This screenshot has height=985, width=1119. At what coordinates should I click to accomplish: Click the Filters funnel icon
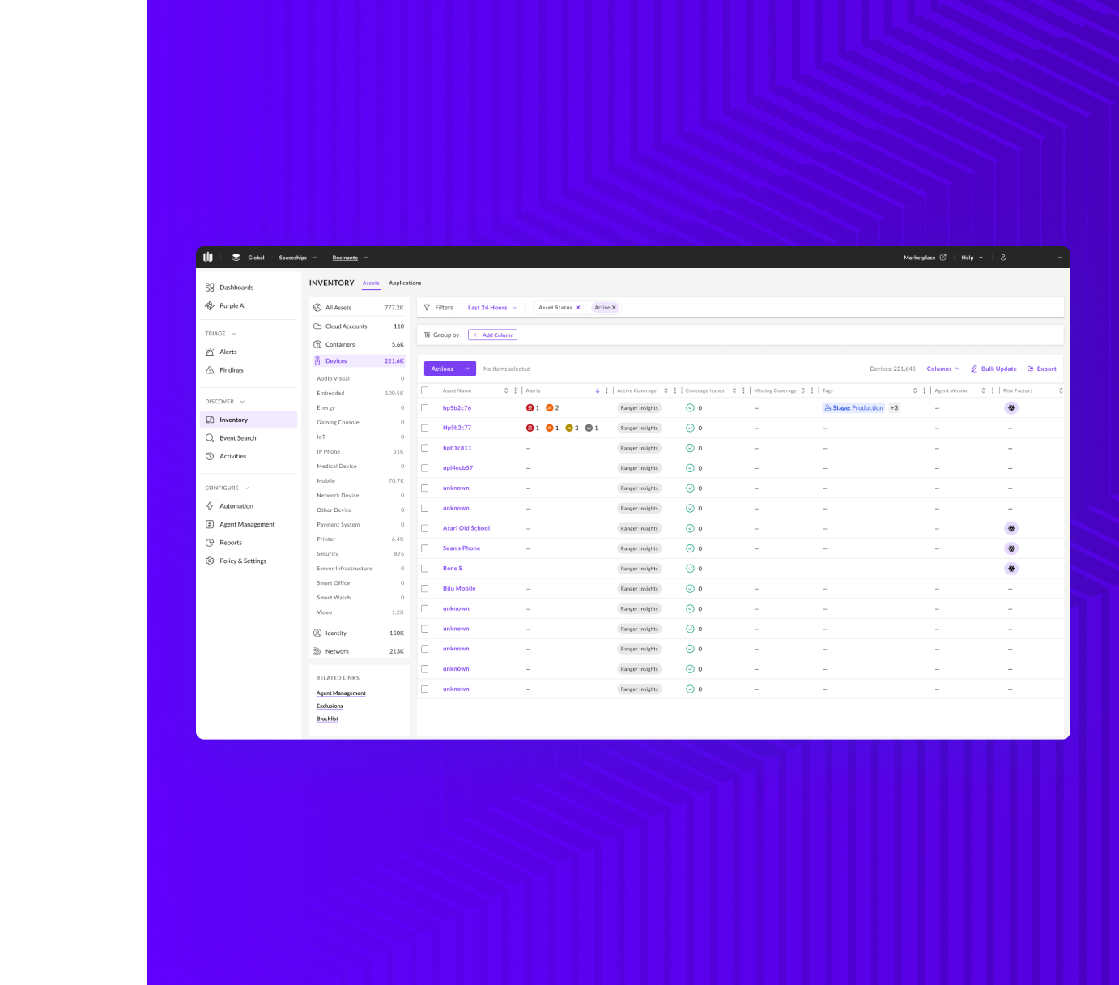coord(427,308)
